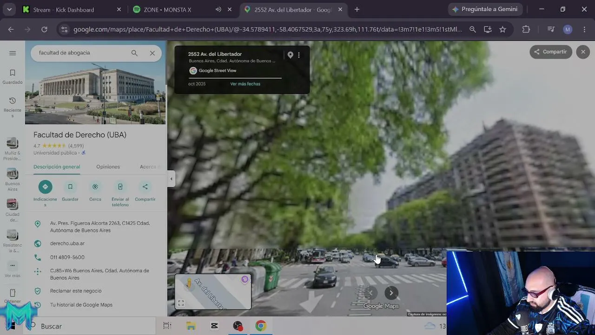Click the Pegman on the minimap
595x335 pixels.
[189, 283]
